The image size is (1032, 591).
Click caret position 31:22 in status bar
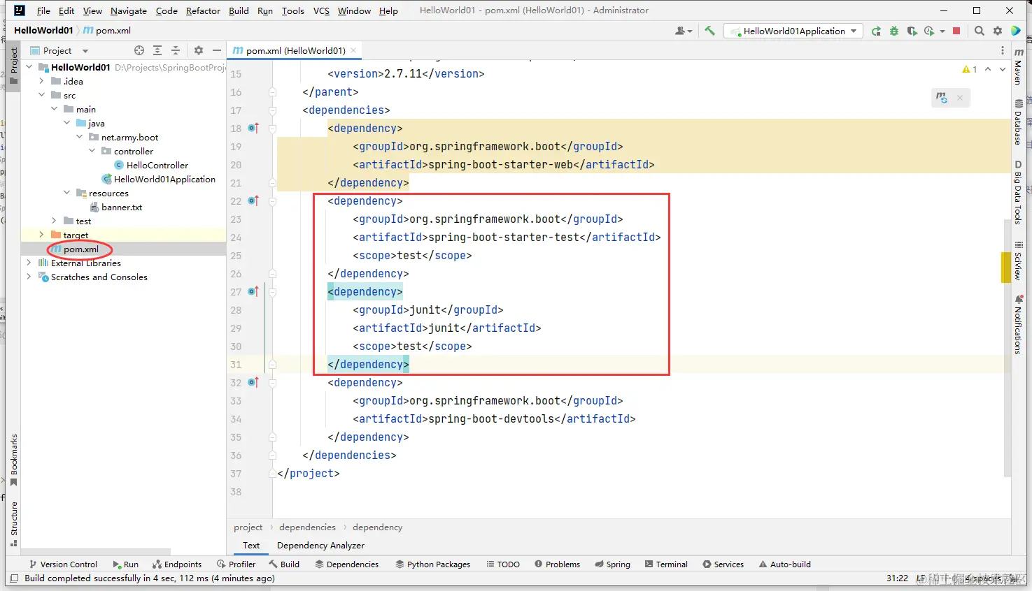897,578
